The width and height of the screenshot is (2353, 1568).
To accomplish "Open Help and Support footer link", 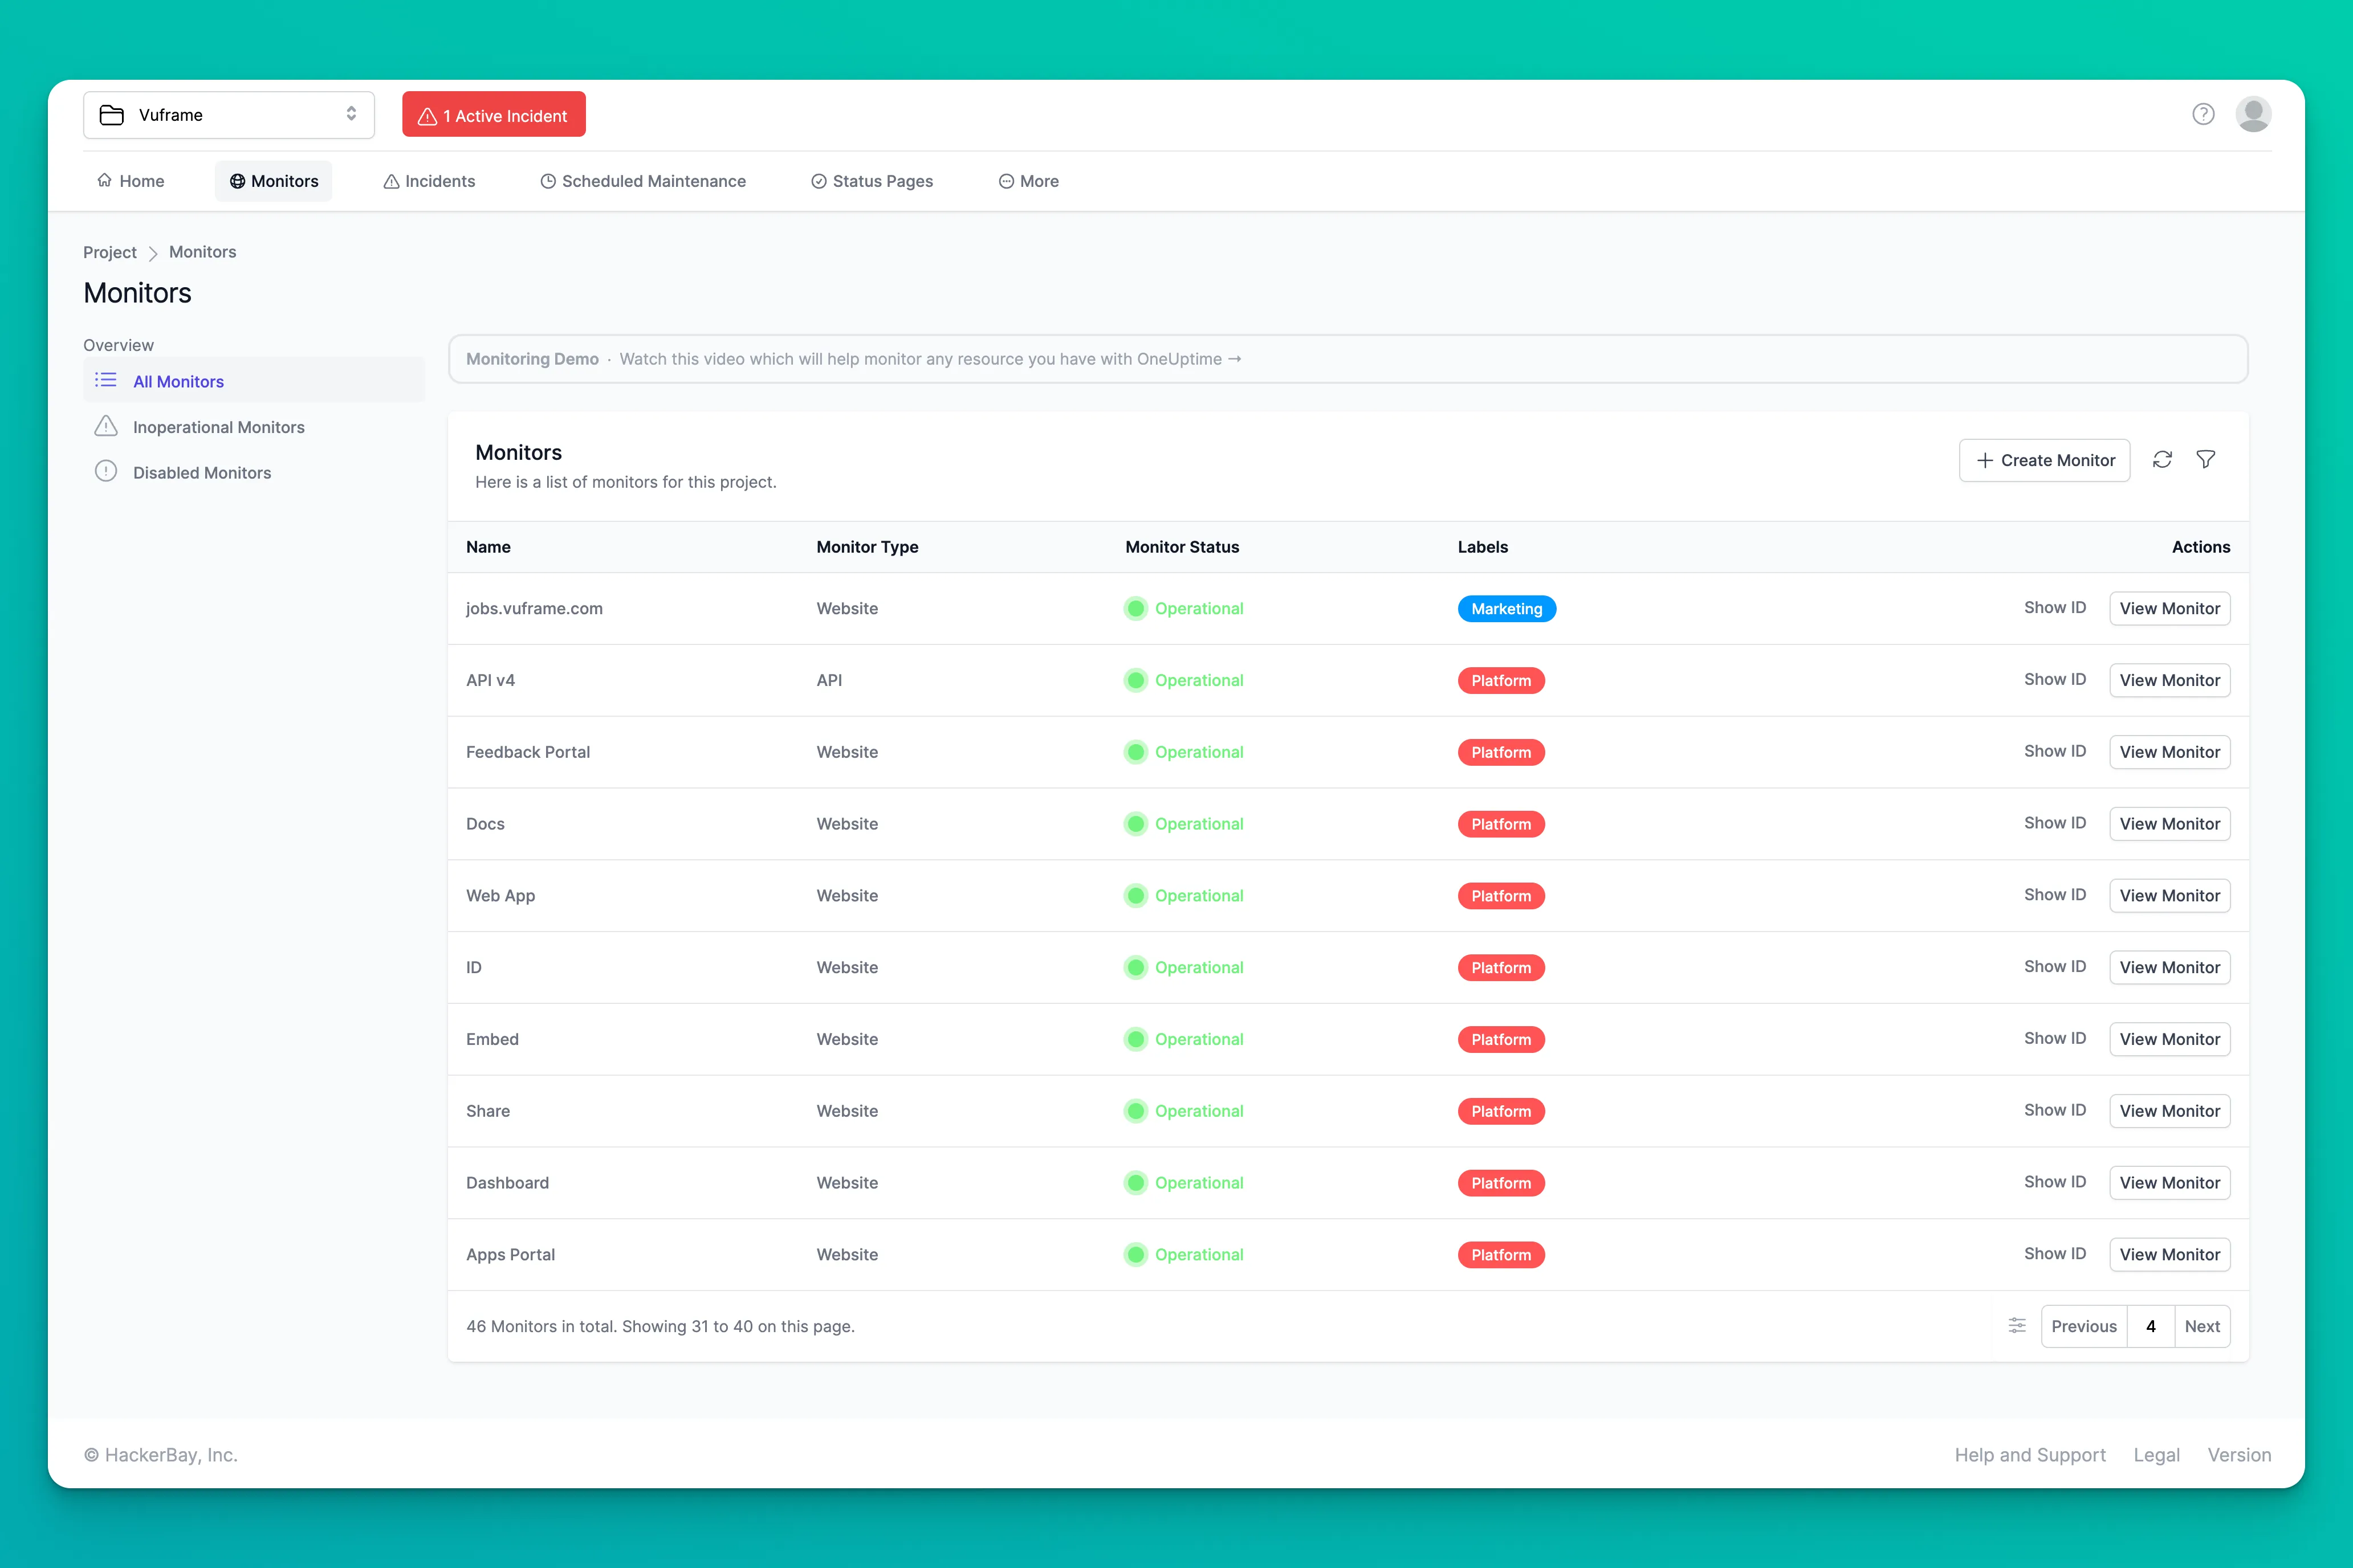I will [x=2030, y=1455].
